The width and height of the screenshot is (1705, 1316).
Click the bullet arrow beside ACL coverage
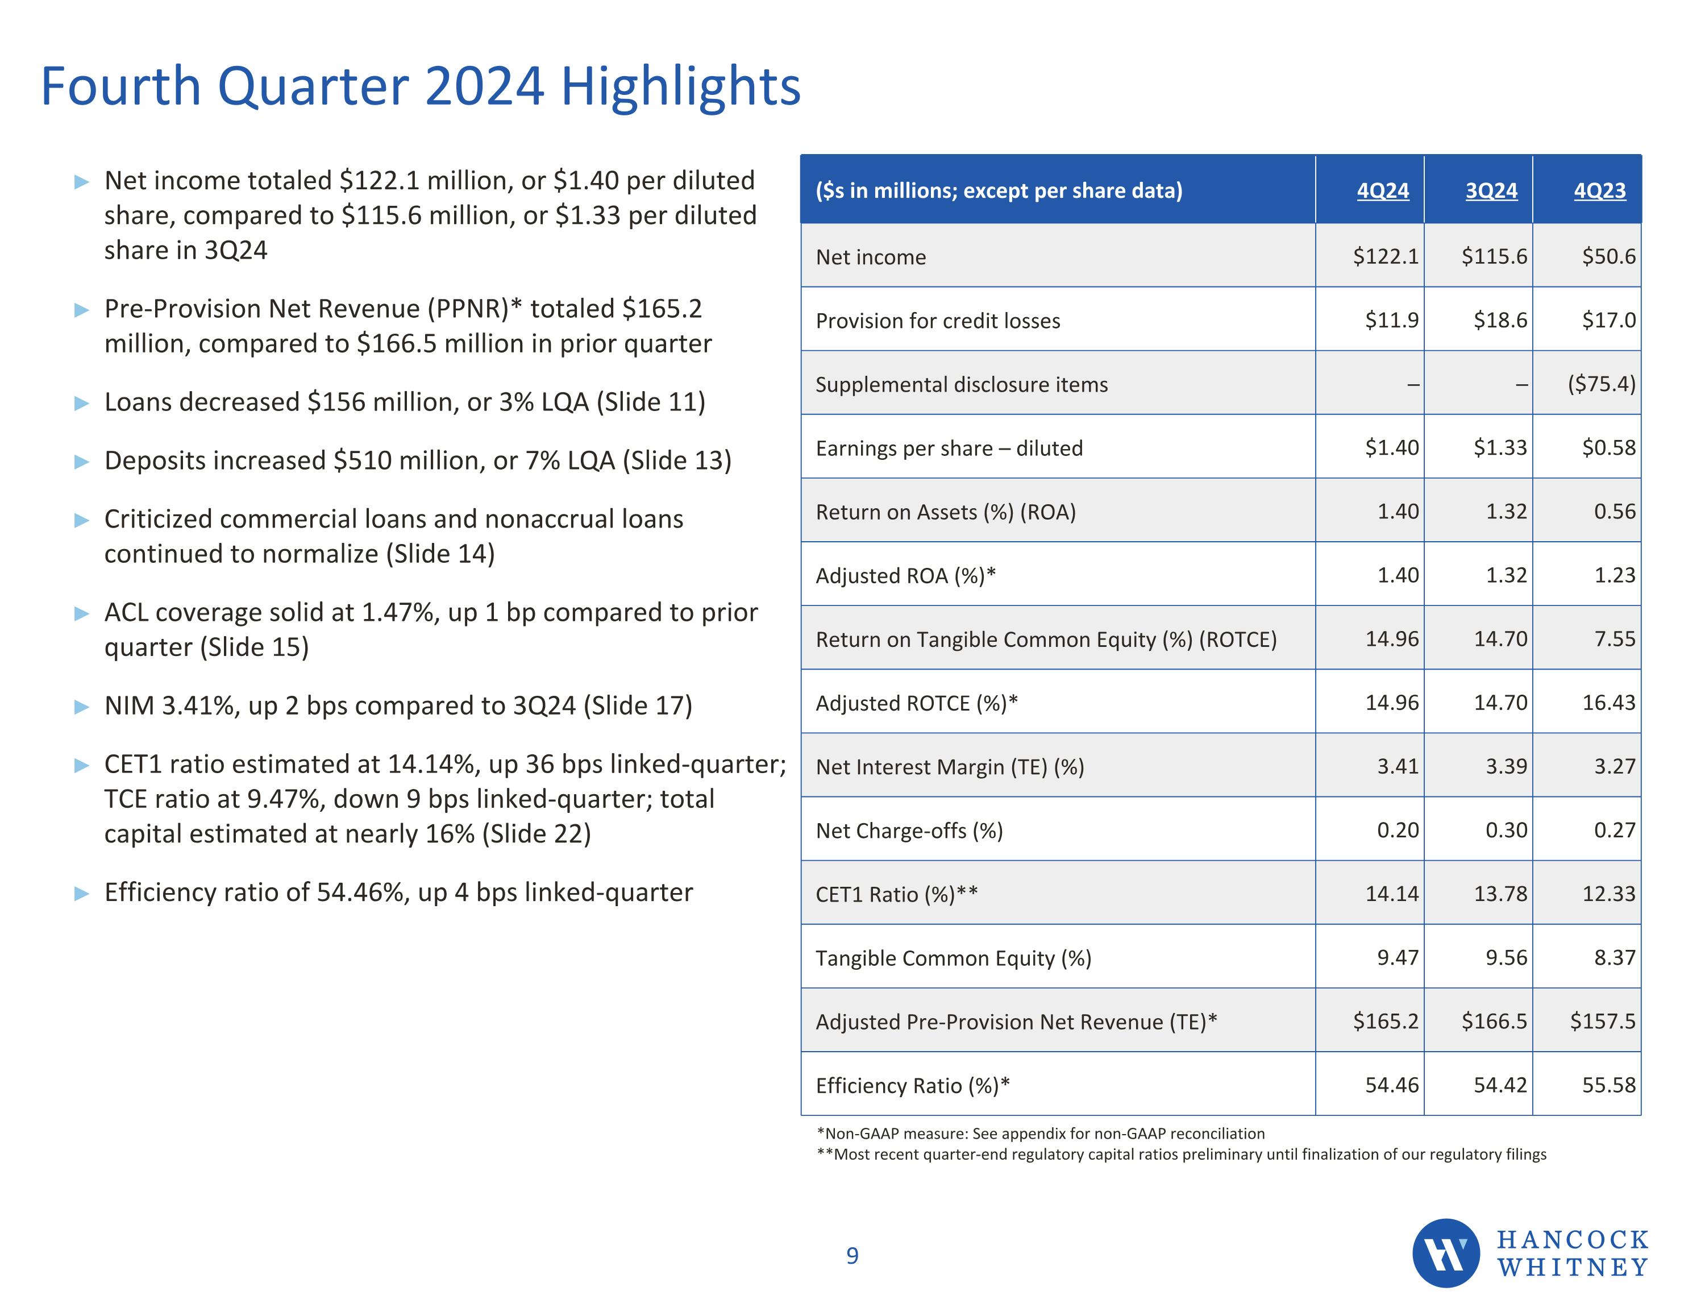point(82,613)
